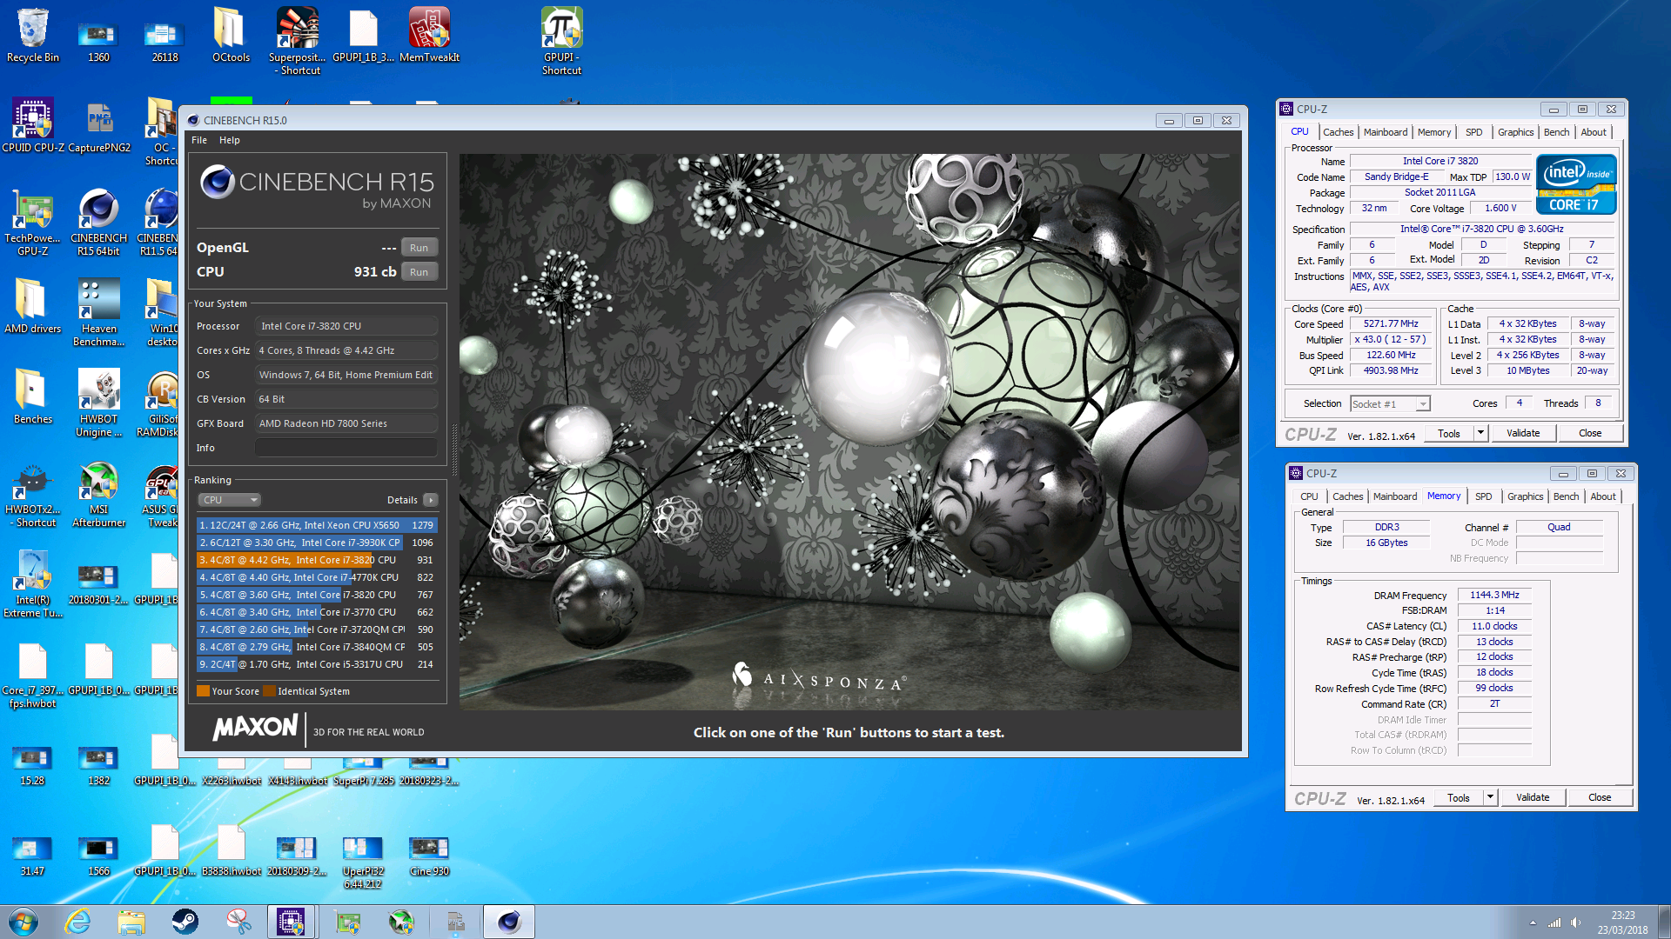Launch the Heaven Benchmark icon
This screenshot has height=939, width=1671.
[99, 312]
